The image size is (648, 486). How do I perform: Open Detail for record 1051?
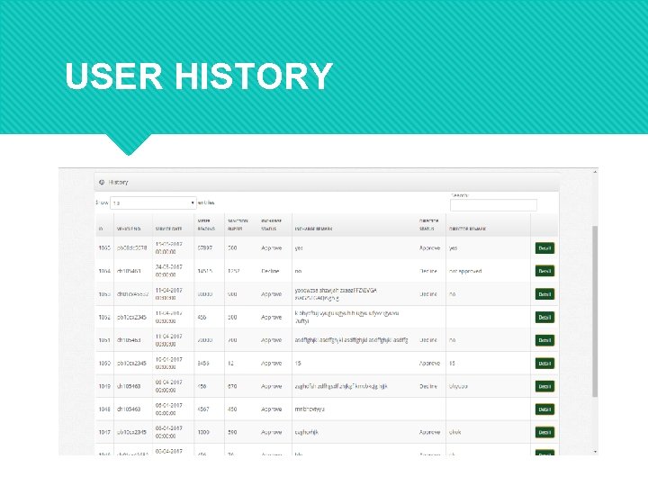[x=544, y=340]
